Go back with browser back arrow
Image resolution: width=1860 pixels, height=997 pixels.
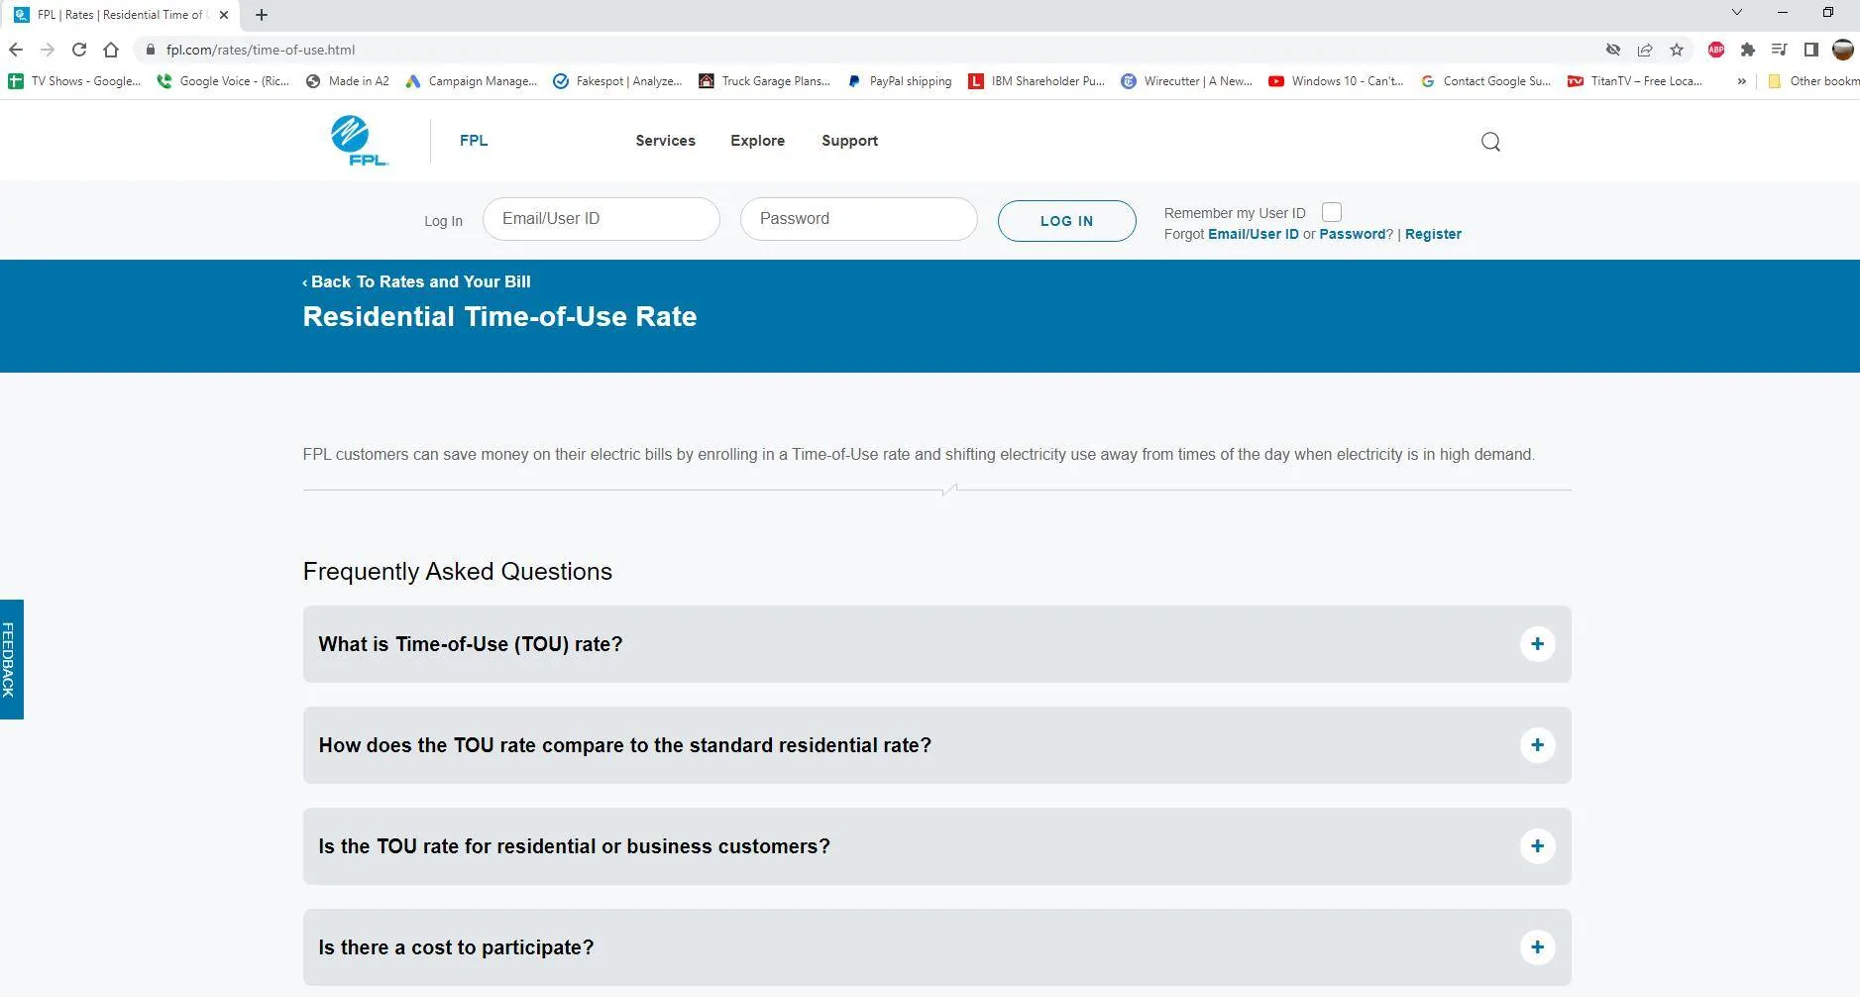pos(16,50)
